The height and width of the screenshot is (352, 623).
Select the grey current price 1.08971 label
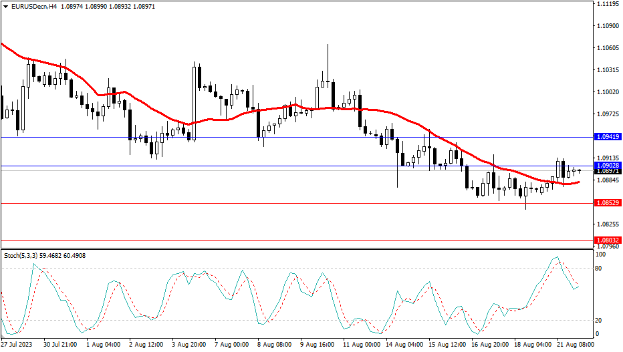608,172
